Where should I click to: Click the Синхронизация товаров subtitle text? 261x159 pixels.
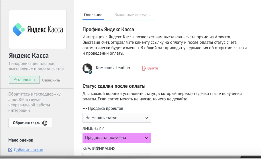point(36,66)
